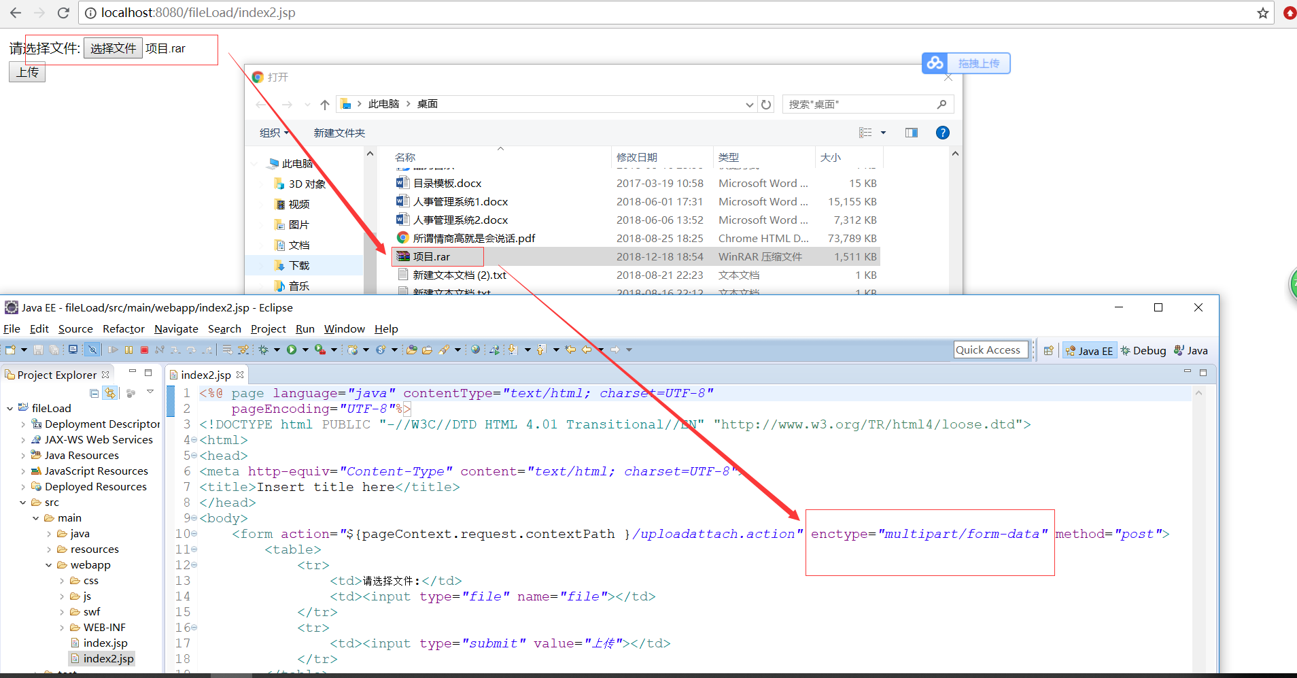The width and height of the screenshot is (1297, 678).
Task: Open the view options dropdown in file dialog
Action: click(x=883, y=133)
